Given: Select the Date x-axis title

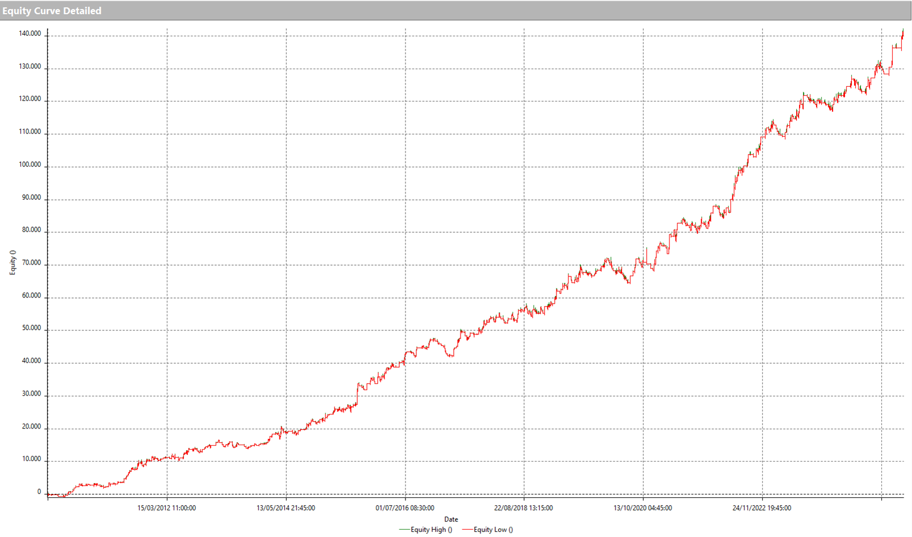Looking at the screenshot, I should click(451, 519).
